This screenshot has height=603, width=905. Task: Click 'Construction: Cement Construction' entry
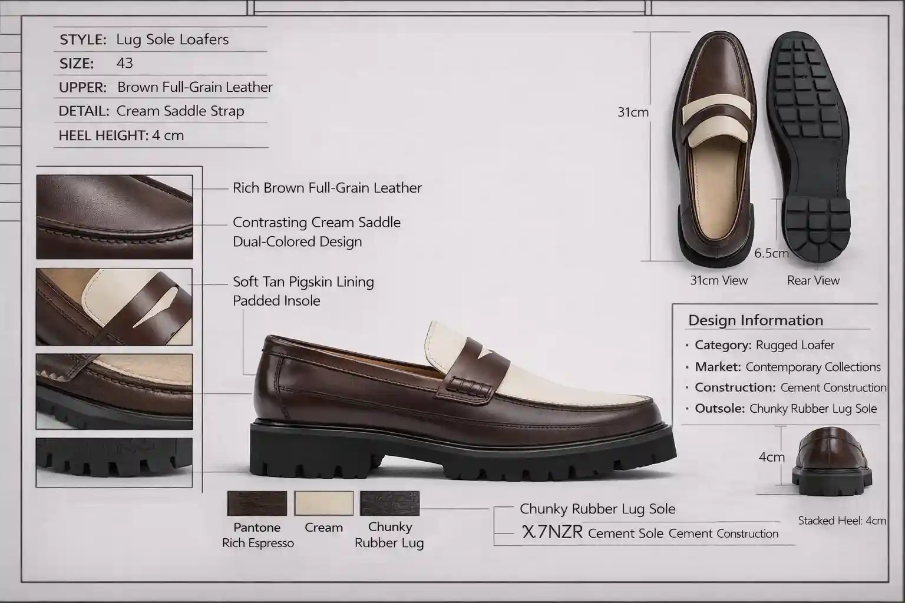coord(790,387)
